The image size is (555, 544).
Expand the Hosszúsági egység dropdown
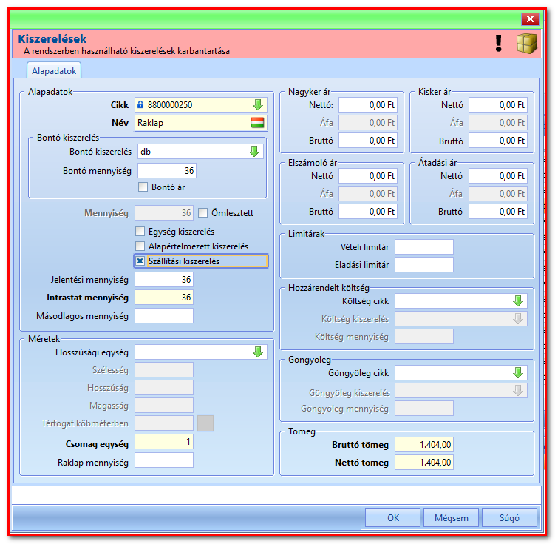tap(258, 352)
